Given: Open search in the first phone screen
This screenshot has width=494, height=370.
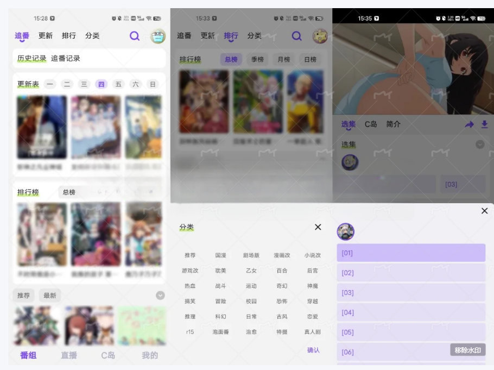Looking at the screenshot, I should 135,36.
